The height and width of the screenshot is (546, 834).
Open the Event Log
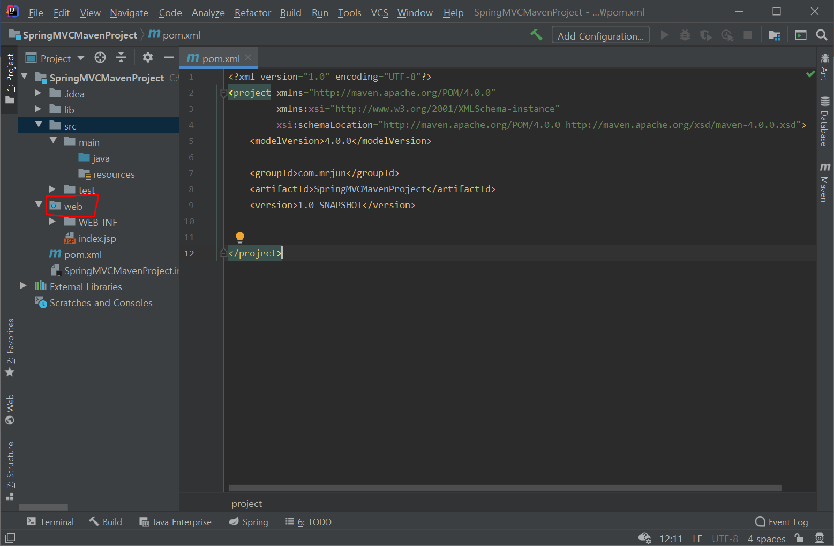pyautogui.click(x=782, y=521)
